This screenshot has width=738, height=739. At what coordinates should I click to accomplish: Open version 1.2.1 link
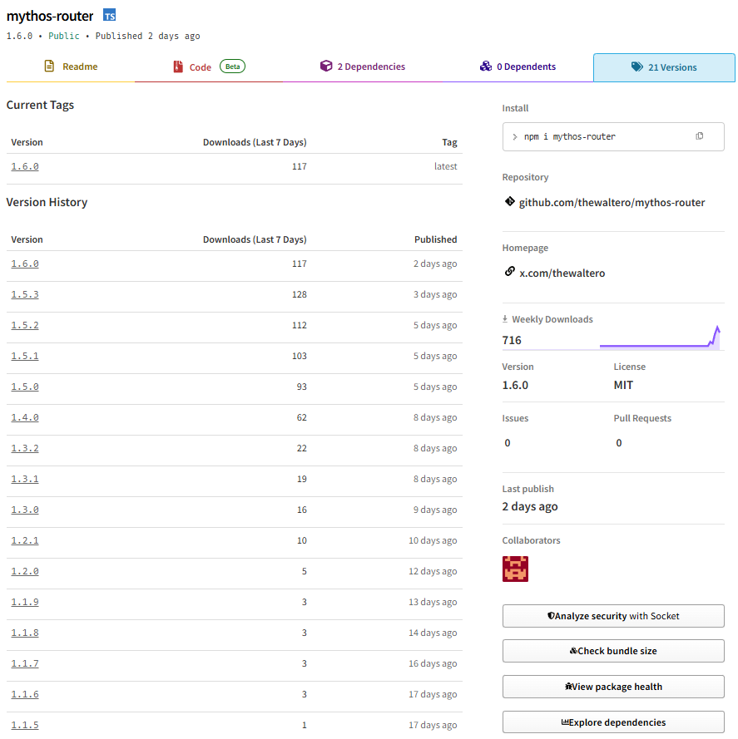coord(25,540)
